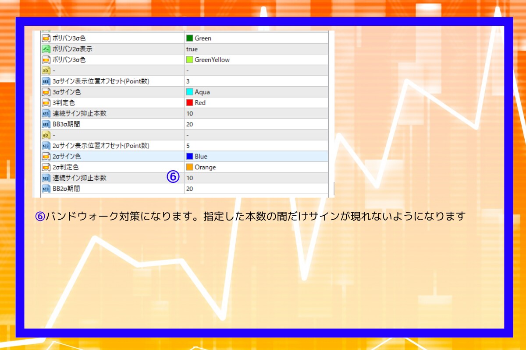Select the integer icon next to BB2σ期間
The width and height of the screenshot is (526, 350).
click(46, 189)
